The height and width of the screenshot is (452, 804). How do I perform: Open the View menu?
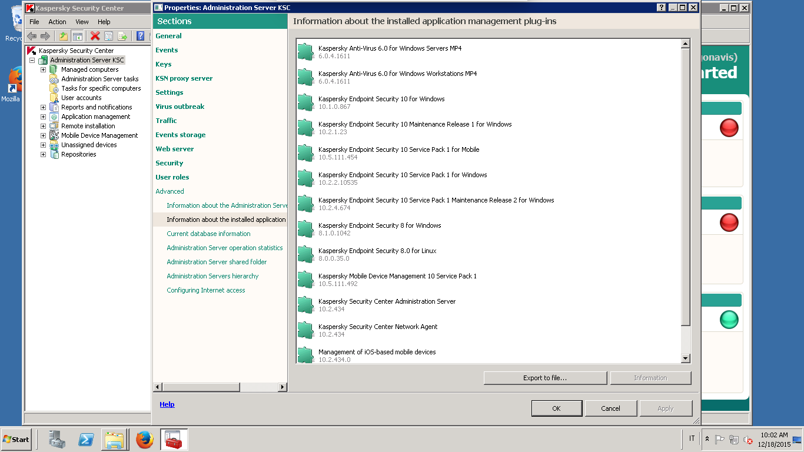tap(82, 22)
